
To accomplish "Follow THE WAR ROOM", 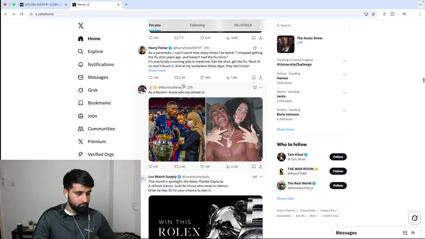I will 338,171.
